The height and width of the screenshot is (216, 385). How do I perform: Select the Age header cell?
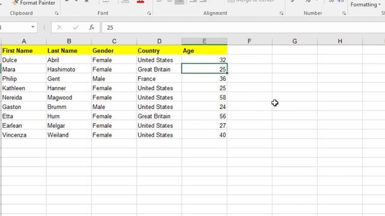[205, 50]
